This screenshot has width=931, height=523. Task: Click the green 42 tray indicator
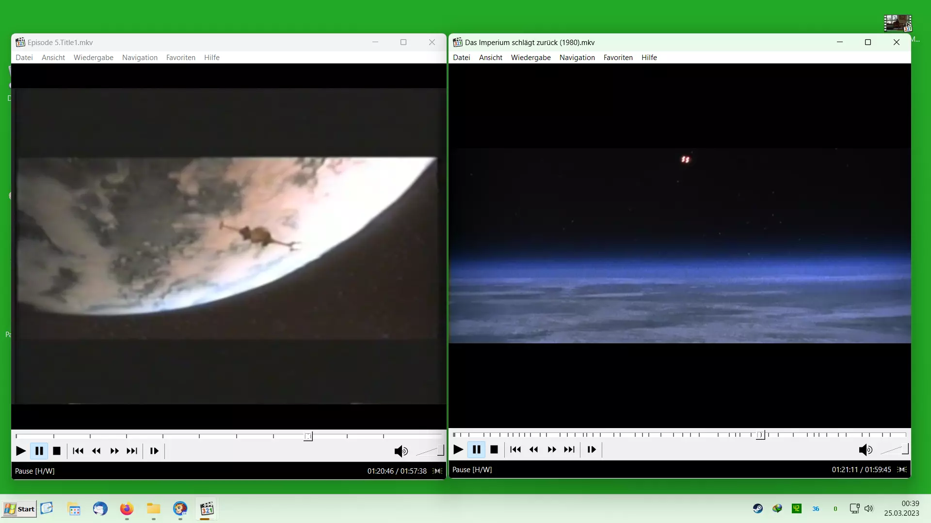(797, 508)
